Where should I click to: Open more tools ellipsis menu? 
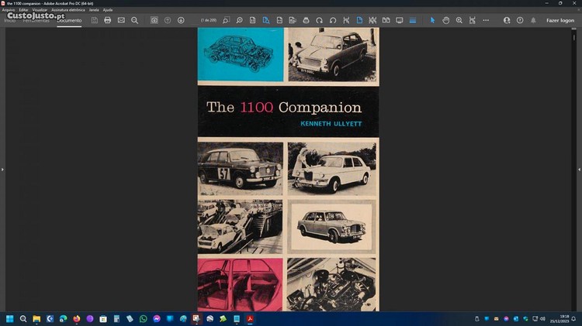point(486,20)
